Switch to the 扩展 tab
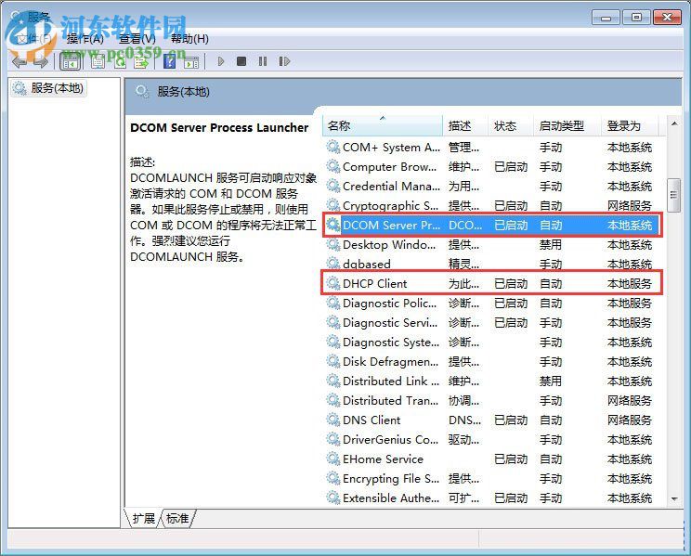 [144, 518]
